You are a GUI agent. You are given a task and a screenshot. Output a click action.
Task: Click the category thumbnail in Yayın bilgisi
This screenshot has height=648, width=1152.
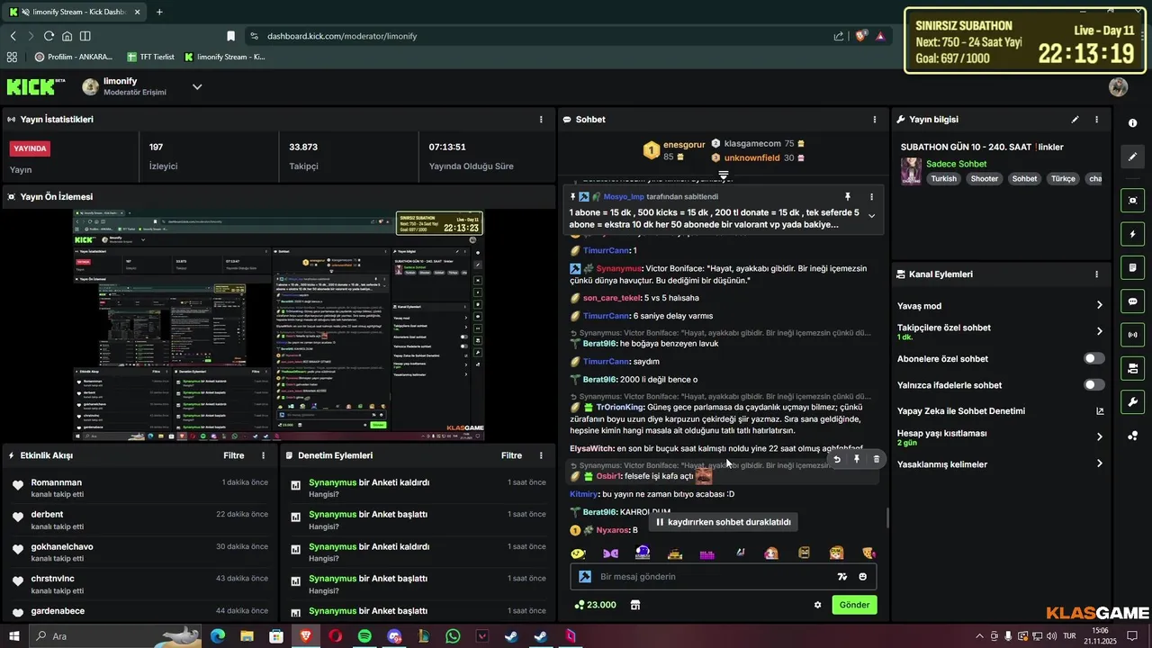click(x=911, y=171)
